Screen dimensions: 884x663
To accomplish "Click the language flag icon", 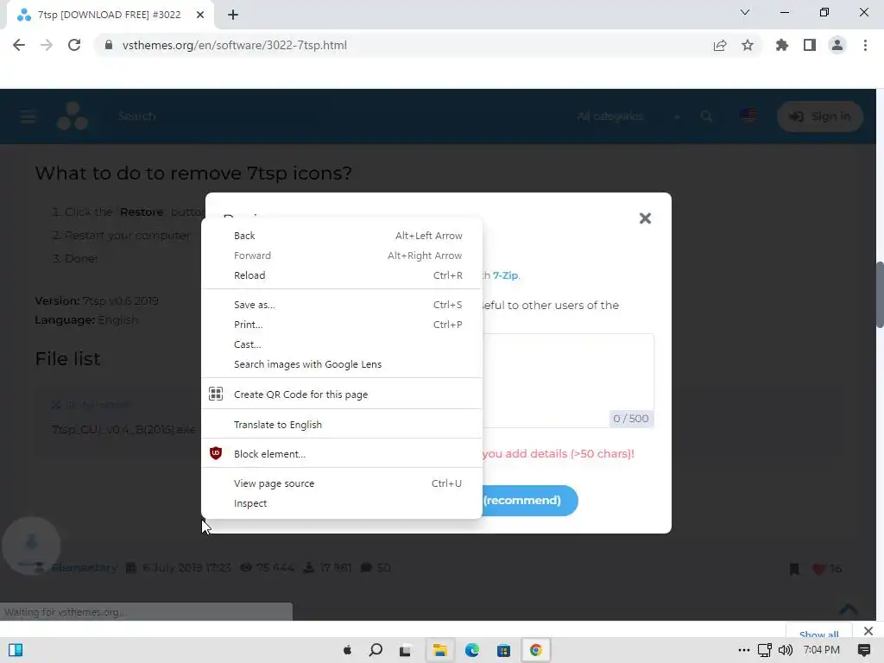I will click(x=748, y=117).
